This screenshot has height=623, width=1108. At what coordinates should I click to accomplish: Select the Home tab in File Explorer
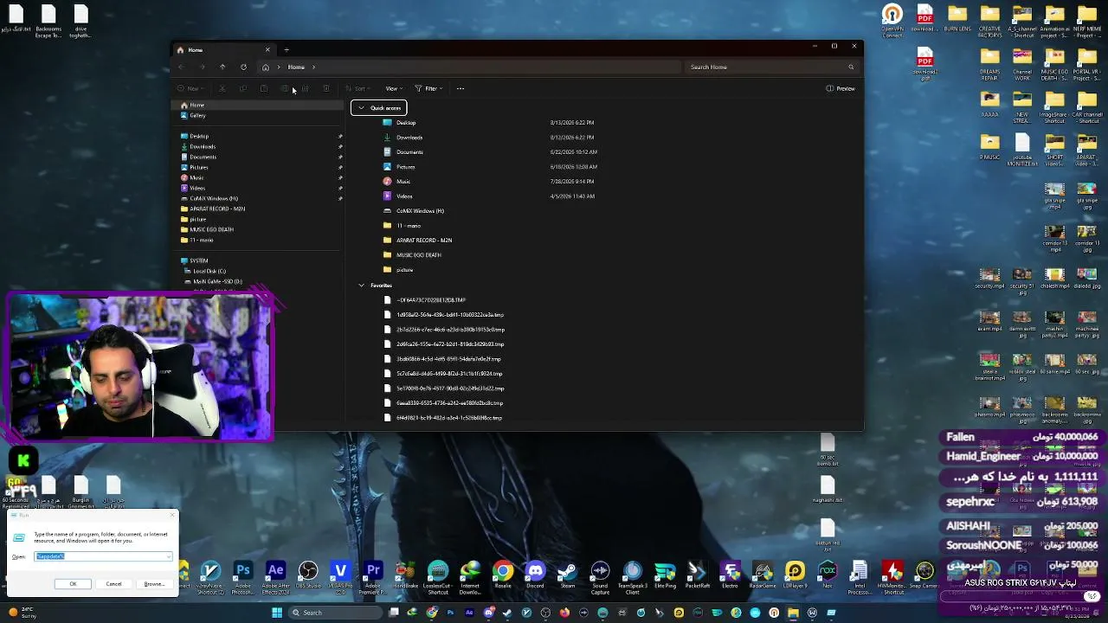(222, 49)
